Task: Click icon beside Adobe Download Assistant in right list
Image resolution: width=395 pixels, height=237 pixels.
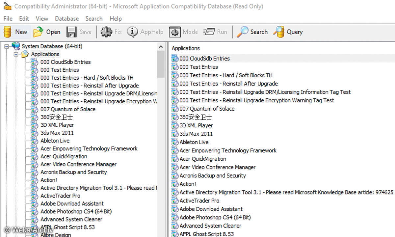Action: tap(175, 209)
